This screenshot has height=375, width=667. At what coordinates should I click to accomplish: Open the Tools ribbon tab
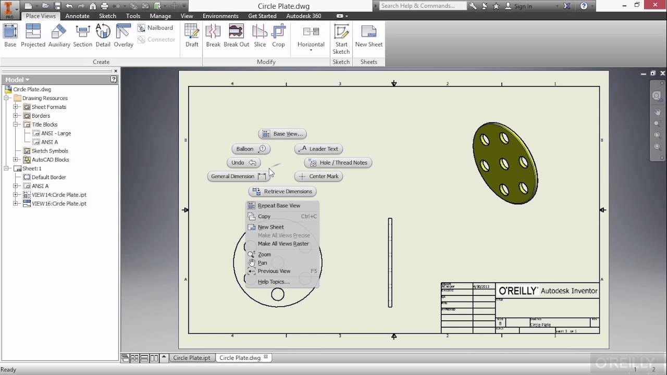click(x=133, y=16)
